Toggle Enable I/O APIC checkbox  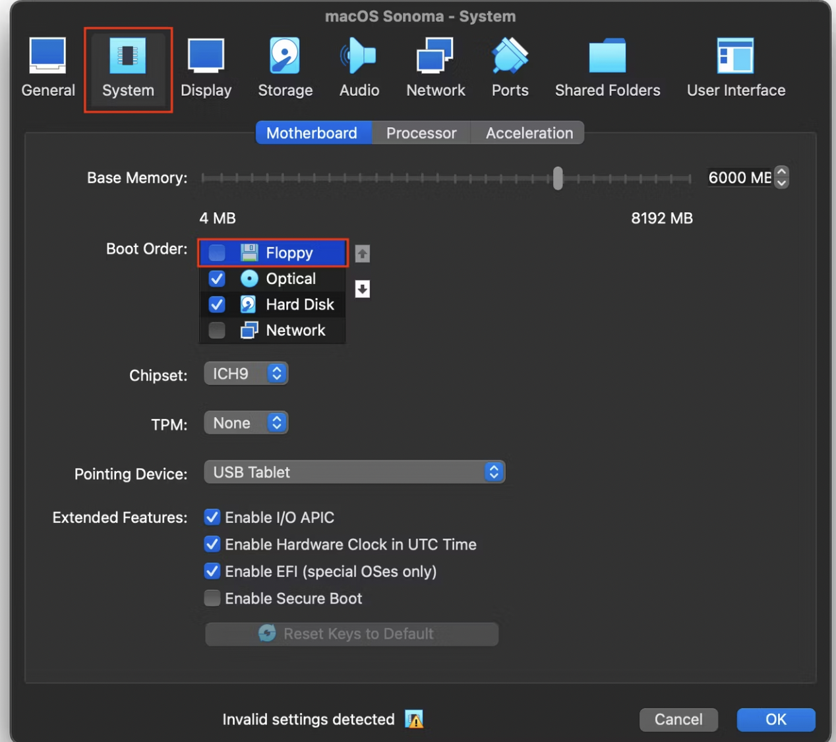coord(212,517)
